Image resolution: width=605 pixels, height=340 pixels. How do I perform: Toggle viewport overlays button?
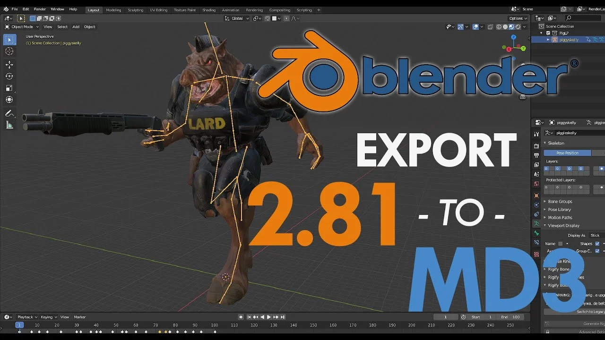pyautogui.click(x=475, y=27)
